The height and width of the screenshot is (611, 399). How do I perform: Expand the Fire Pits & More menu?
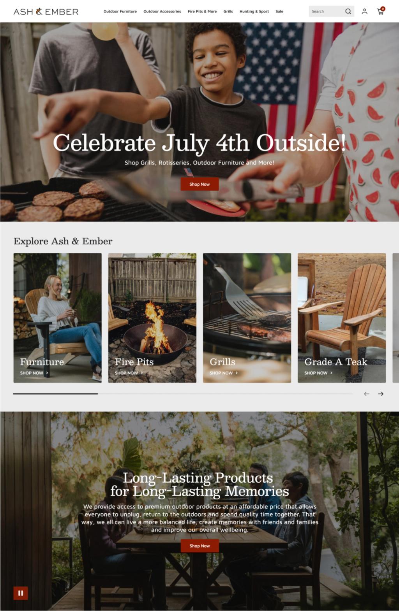coord(202,11)
